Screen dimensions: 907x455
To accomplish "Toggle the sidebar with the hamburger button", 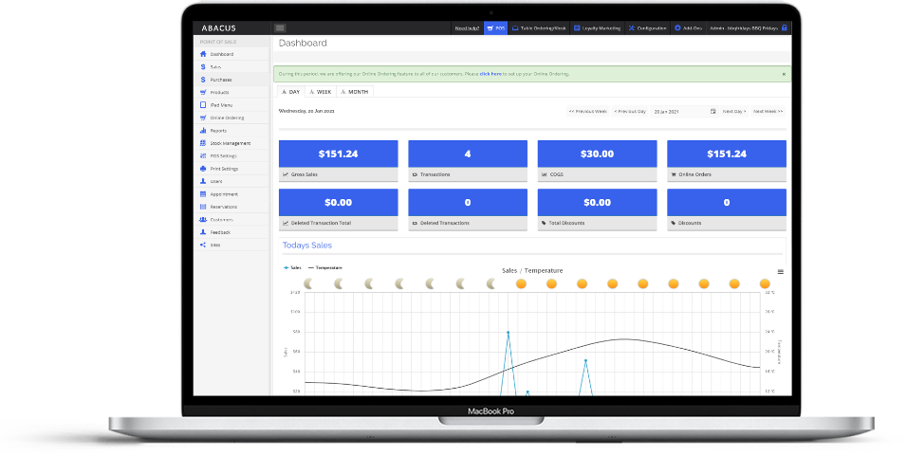I will 280,28.
